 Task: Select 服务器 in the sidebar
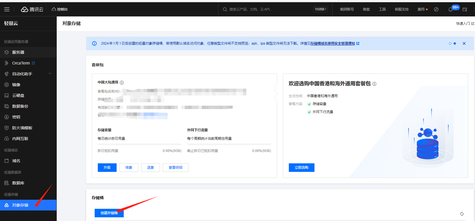point(28,52)
